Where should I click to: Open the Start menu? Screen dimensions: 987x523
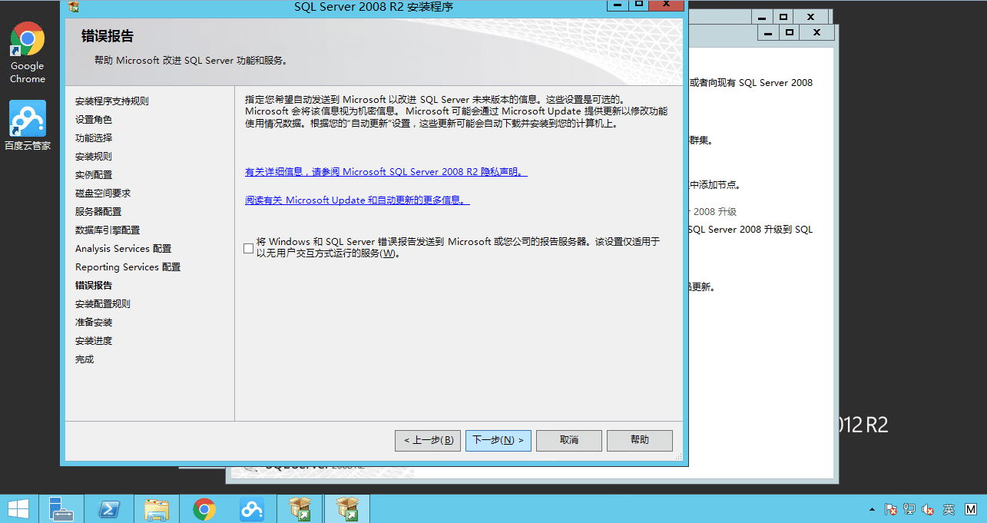point(18,508)
